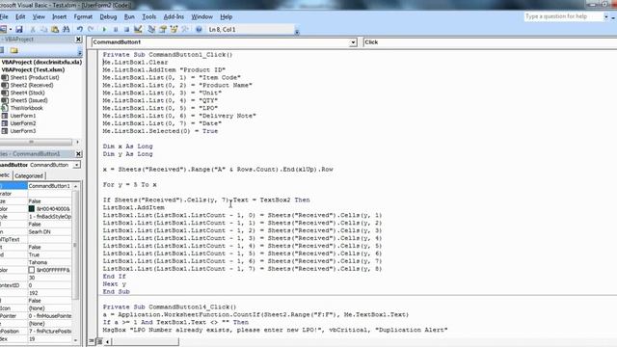Click the 'Type a question for help' field
The height and width of the screenshot is (347, 617).
[x=563, y=16]
